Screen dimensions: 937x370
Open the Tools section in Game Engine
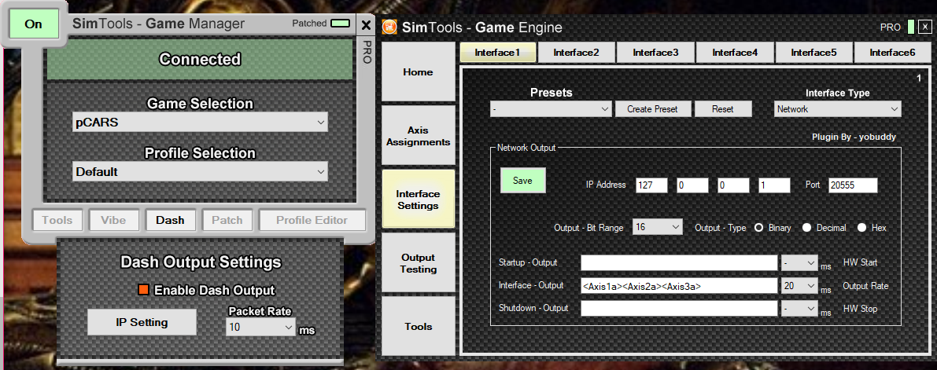pos(418,327)
